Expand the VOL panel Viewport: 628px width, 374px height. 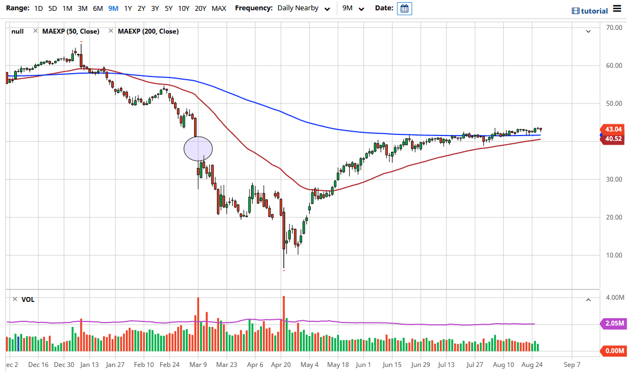(x=588, y=299)
